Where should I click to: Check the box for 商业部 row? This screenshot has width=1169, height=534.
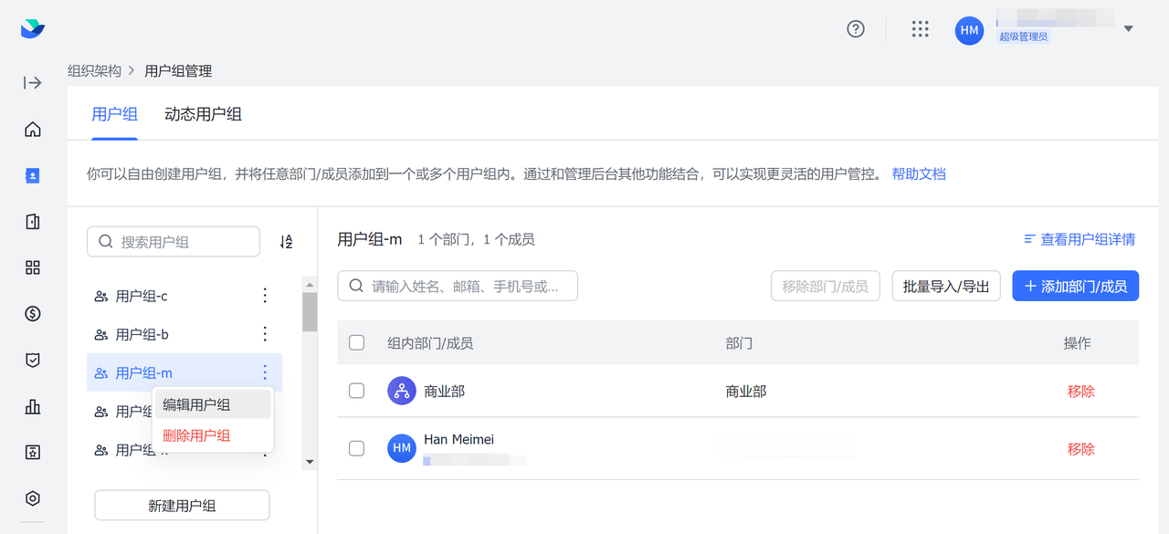pyautogui.click(x=357, y=391)
